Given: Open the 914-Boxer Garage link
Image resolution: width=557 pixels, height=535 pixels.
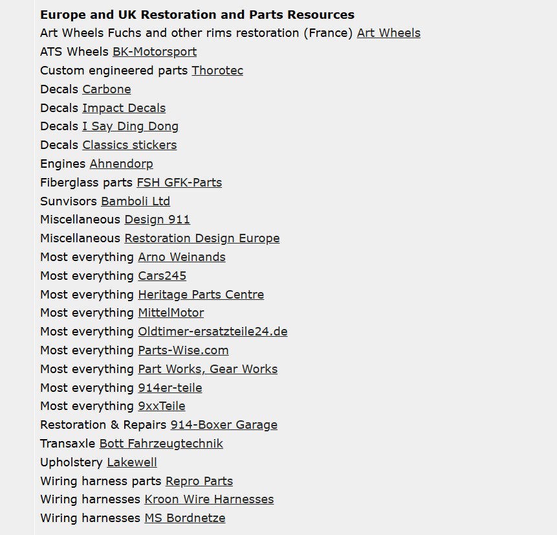Looking at the screenshot, I should tap(224, 425).
